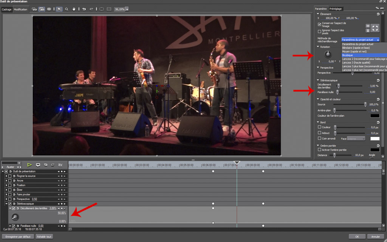
Task: Switch to the Cadrage tab
Action: (x=6, y=9)
